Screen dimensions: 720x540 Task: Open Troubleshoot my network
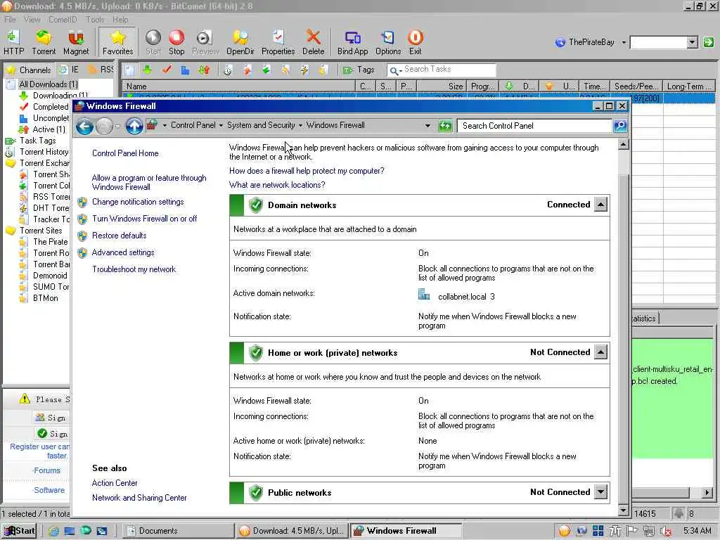(134, 269)
